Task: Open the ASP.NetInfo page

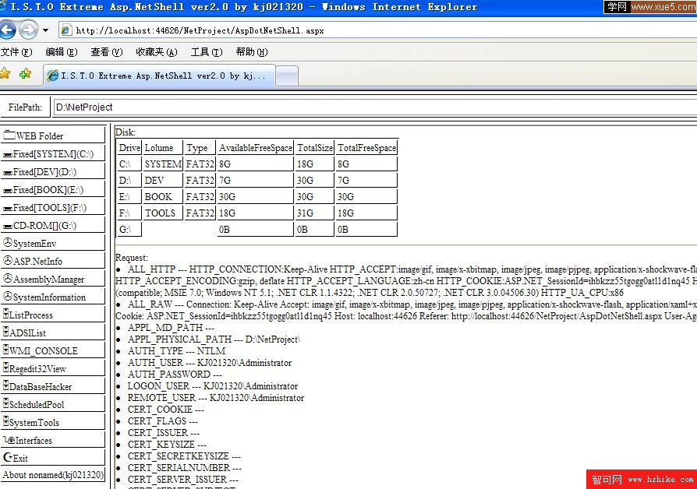Action: coord(53,260)
